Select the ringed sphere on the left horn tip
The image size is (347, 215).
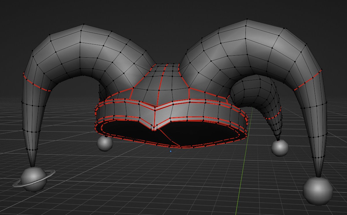click(34, 179)
